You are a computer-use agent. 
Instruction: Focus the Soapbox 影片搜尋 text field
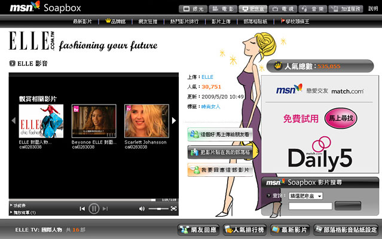point(310,206)
